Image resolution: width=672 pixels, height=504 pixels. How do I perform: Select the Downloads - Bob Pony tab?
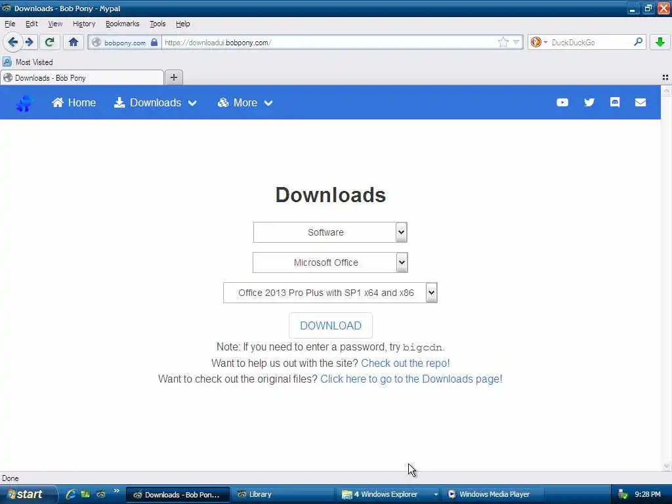pos(82,77)
